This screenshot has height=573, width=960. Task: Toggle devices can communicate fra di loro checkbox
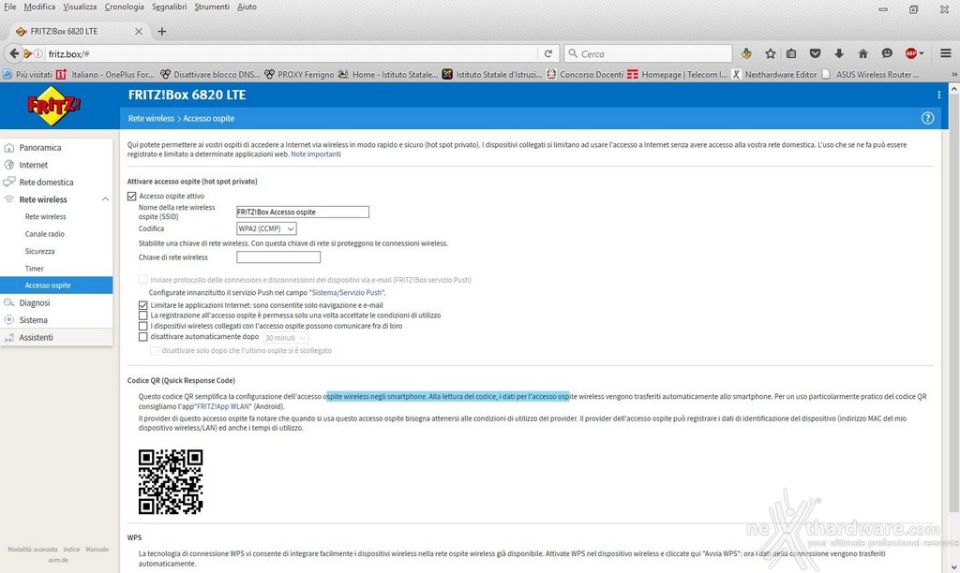click(x=143, y=326)
